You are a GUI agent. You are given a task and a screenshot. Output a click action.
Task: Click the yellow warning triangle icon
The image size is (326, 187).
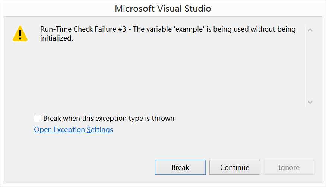pyautogui.click(x=20, y=33)
